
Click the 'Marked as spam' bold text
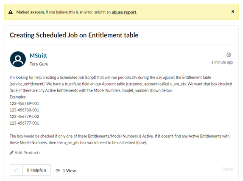pos(31,12)
